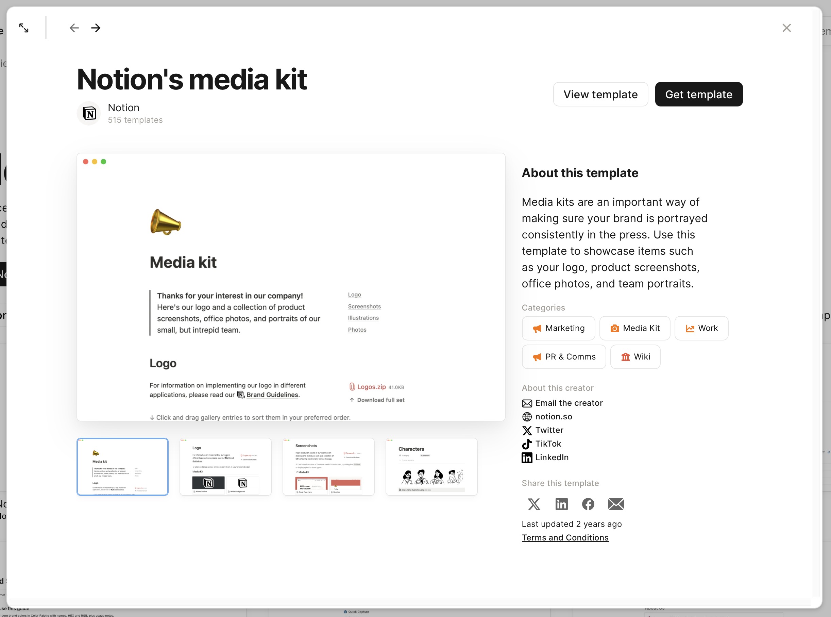
Task: Open the Wiki category tag
Action: point(635,357)
